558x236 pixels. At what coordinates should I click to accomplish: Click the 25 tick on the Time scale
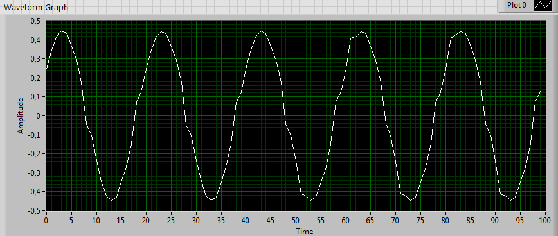pos(171,221)
